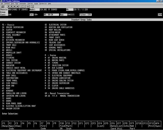Image resolution: width=163 pixels, height=130 pixels.
Task: Open the Help menu
Action: tap(49, 4)
